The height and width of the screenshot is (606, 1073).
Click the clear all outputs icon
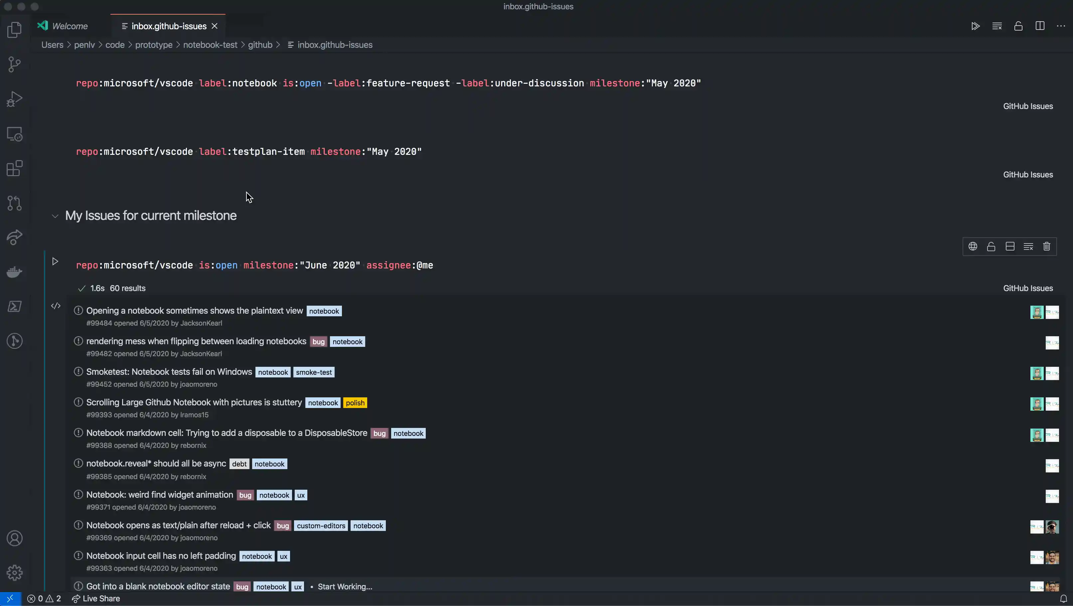997,26
